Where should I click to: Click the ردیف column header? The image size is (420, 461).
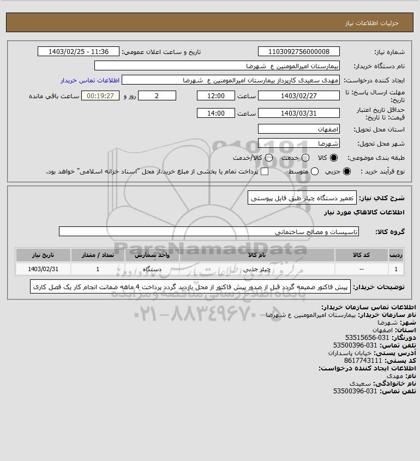(396, 255)
